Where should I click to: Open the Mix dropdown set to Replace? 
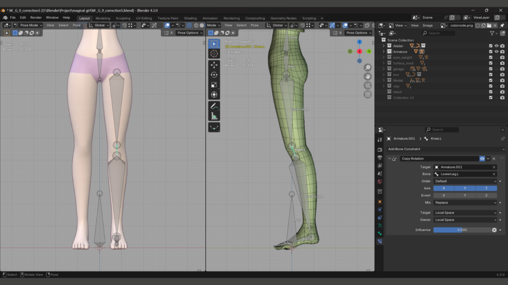465,202
